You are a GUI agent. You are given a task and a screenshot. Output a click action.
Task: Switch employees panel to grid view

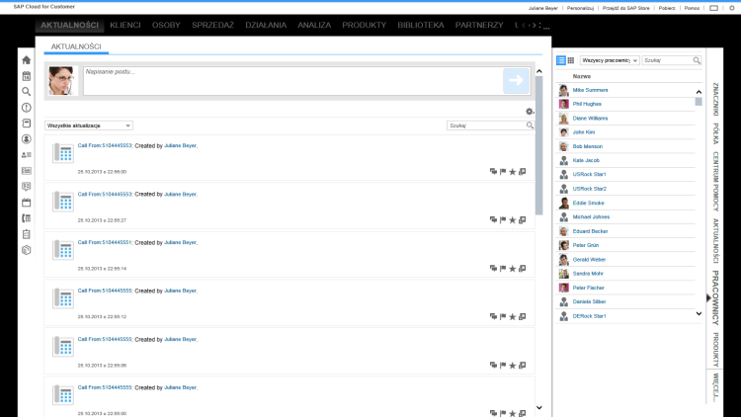click(x=571, y=60)
